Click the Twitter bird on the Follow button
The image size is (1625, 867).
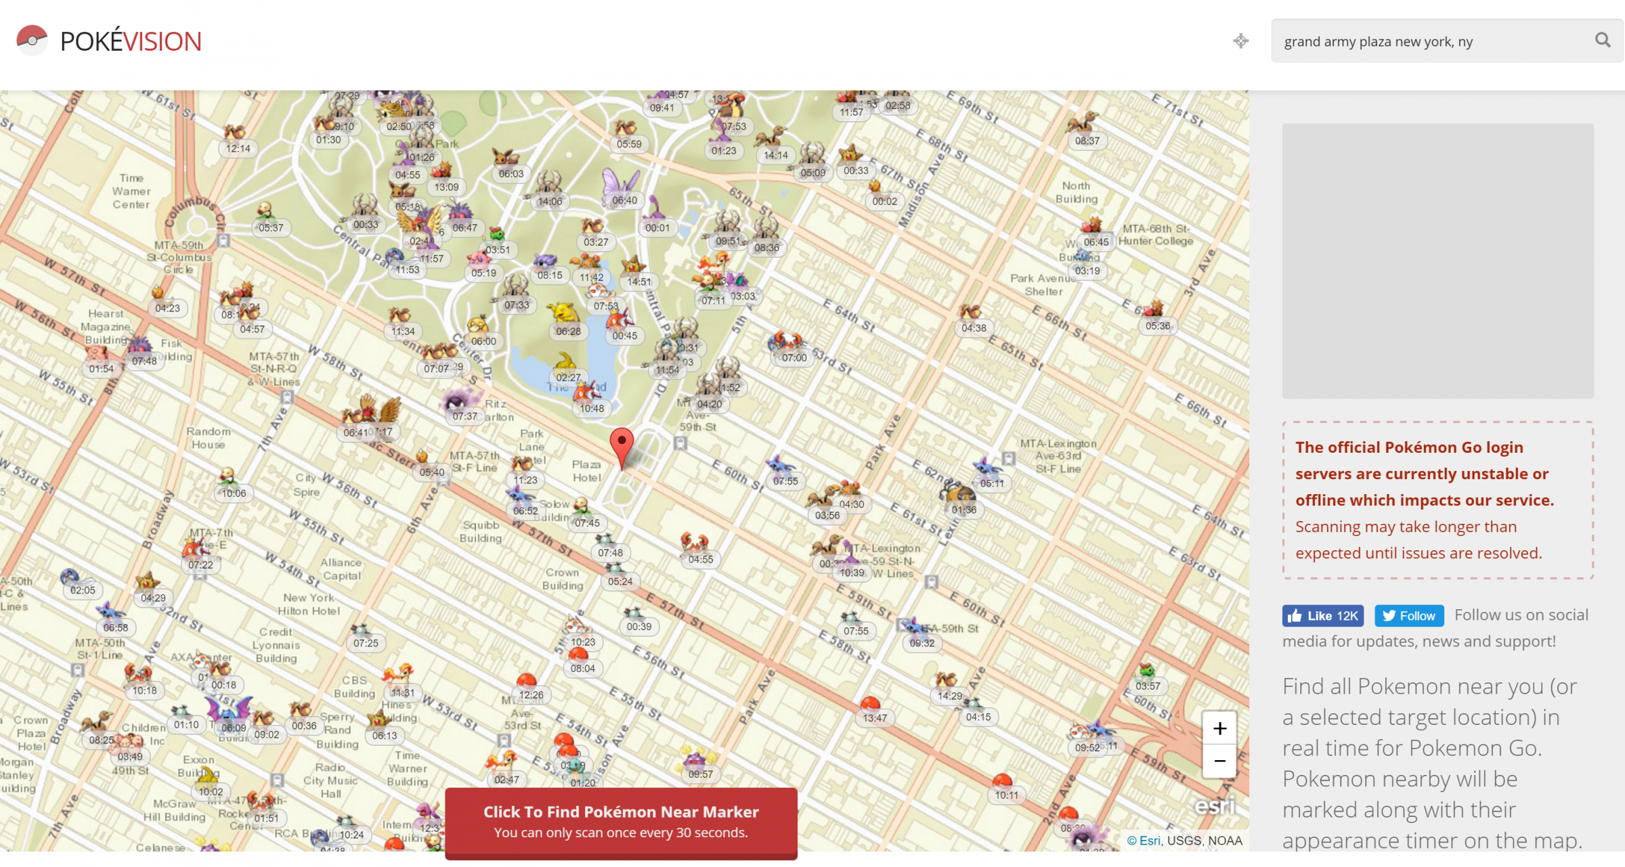(1389, 615)
